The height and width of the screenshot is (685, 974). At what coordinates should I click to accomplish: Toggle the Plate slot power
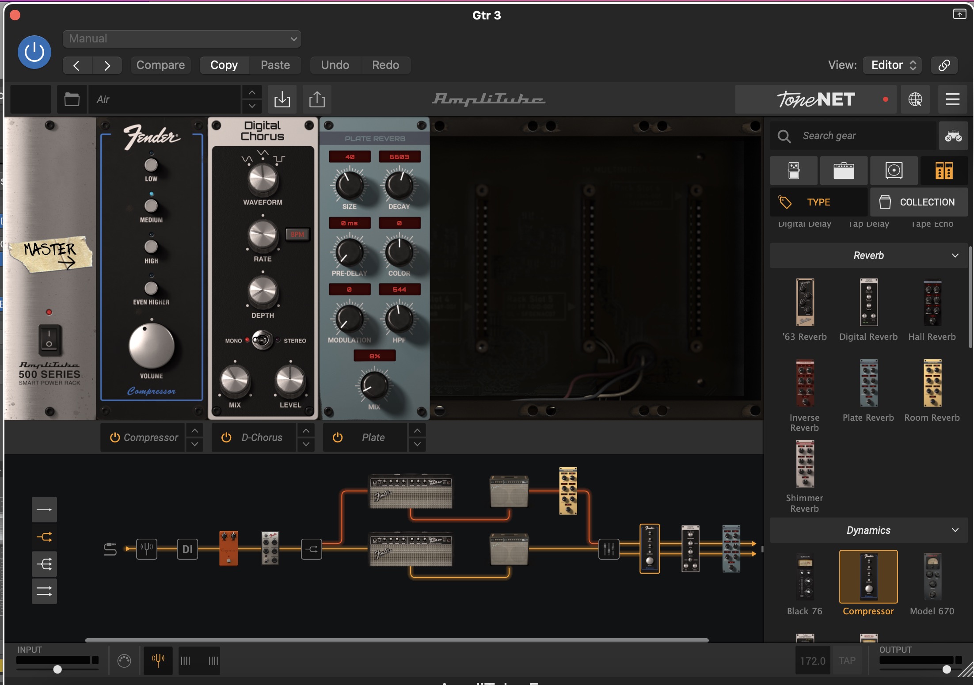338,438
